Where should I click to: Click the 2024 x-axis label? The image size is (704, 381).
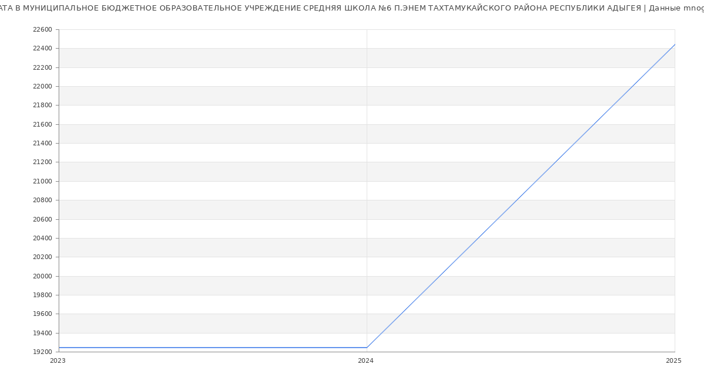coord(365,361)
